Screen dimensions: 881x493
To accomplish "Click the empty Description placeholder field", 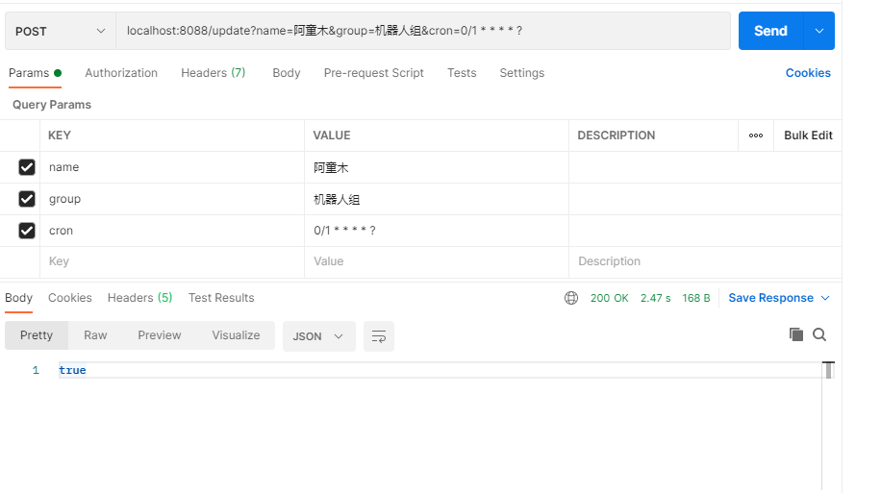I will [x=705, y=261].
